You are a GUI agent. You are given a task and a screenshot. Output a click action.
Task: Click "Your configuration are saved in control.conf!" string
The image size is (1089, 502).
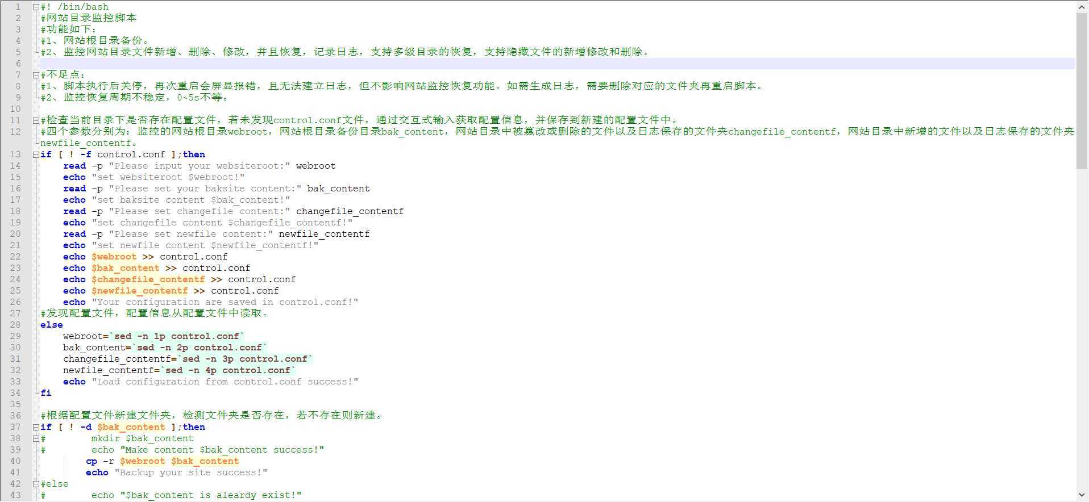(x=225, y=302)
